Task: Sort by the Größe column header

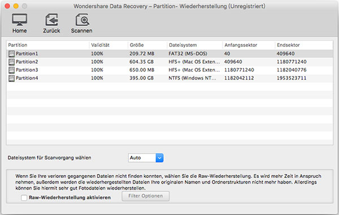Action: 137,45
